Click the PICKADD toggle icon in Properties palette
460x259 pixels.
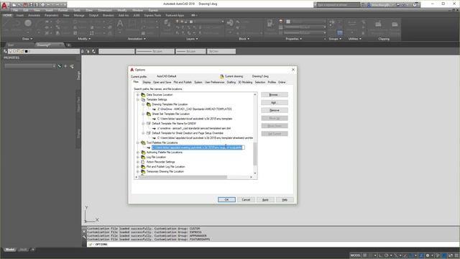[x=60, y=66]
